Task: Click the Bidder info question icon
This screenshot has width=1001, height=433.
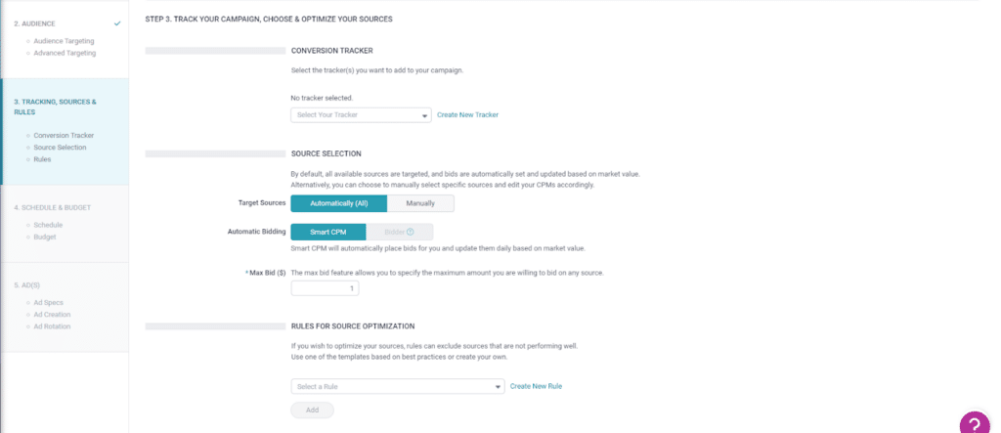Action: (411, 232)
